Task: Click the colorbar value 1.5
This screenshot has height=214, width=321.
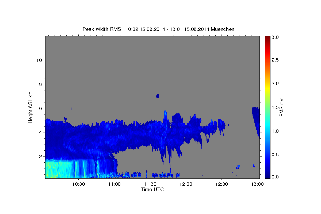Action: pos(276,107)
